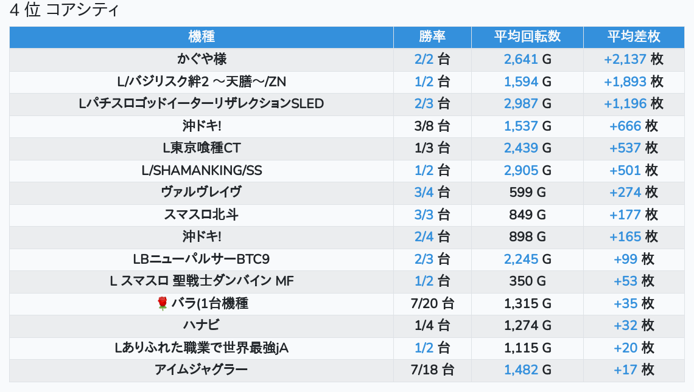This screenshot has width=694, height=392.
Task: Open the 1/2 win rate for バジリスク絆2
Action: pyautogui.click(x=424, y=82)
